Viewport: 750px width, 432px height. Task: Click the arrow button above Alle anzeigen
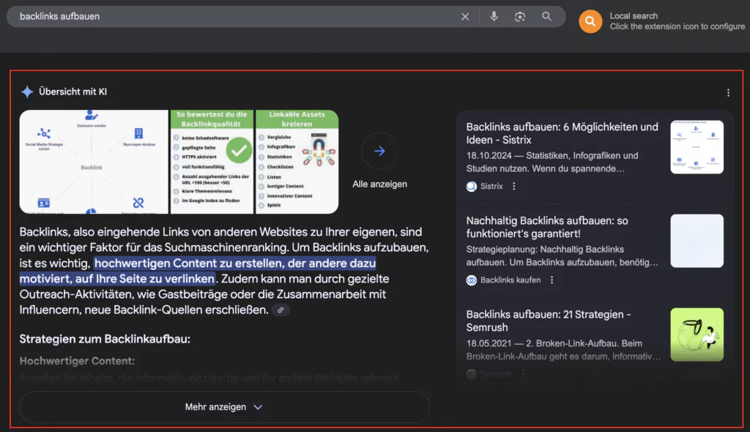click(380, 151)
